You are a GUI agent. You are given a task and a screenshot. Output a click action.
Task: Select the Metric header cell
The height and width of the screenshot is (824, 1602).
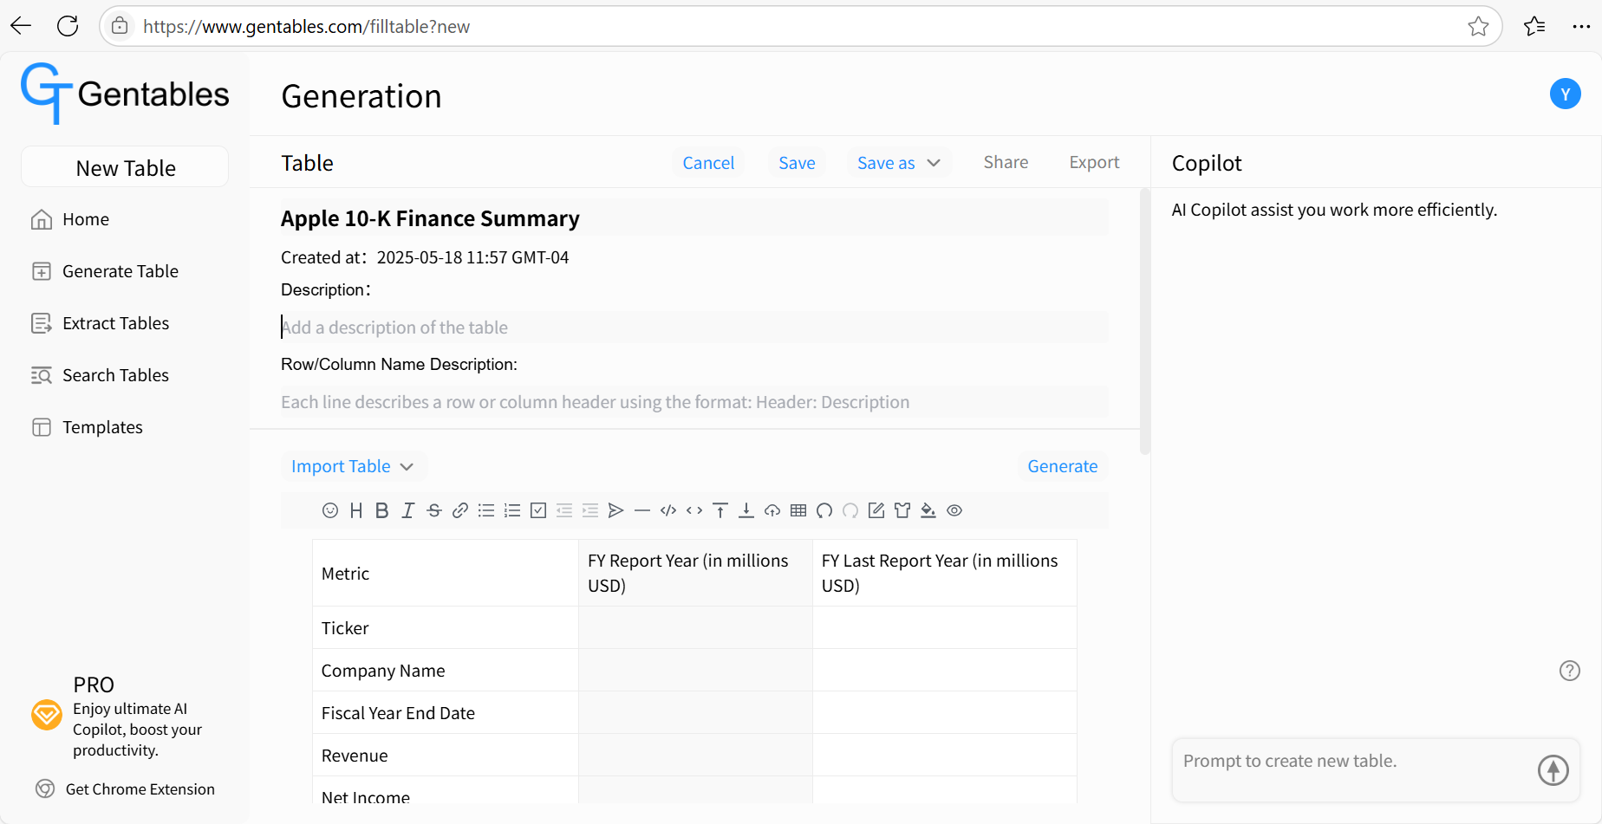coord(445,573)
